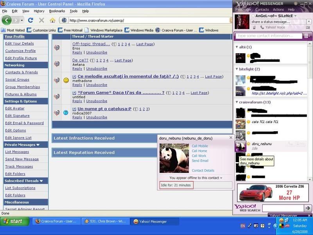Click the subscription icon on the Off-topic thread row

[57, 47]
